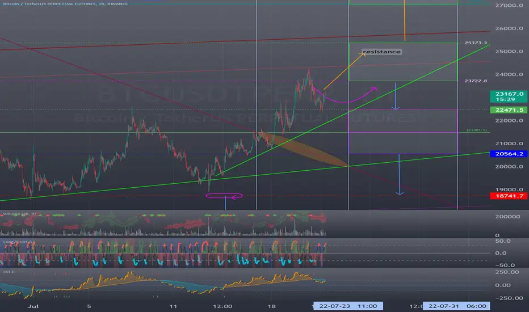
Task: Click the 25000.0 price axis value
Action: [509, 51]
